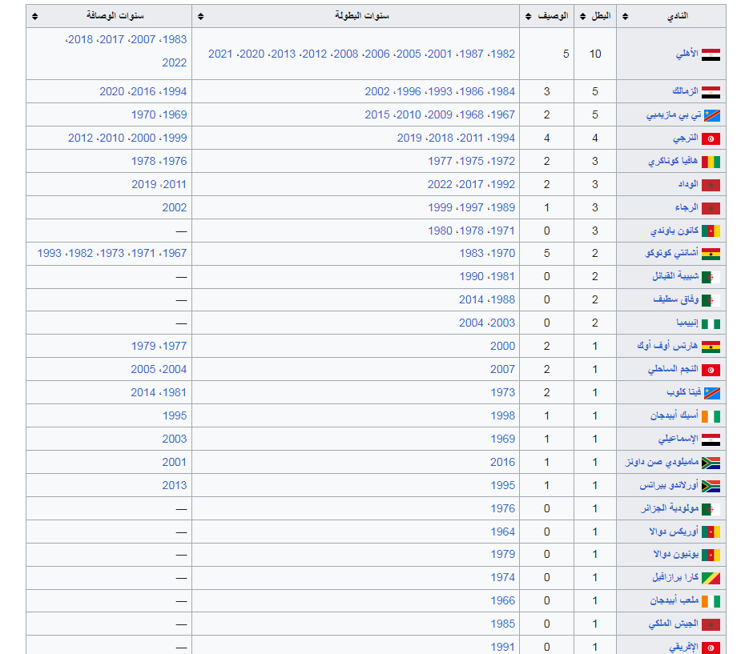Viewport: 753px width, 654px height.
Task: Open 1998 أسيك أبيدجان title year
Action: tap(503, 415)
